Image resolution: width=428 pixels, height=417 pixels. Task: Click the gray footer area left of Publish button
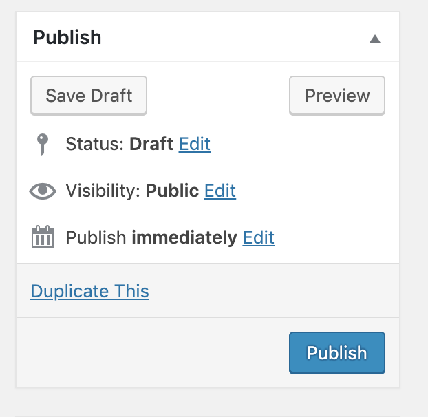pos(153,352)
